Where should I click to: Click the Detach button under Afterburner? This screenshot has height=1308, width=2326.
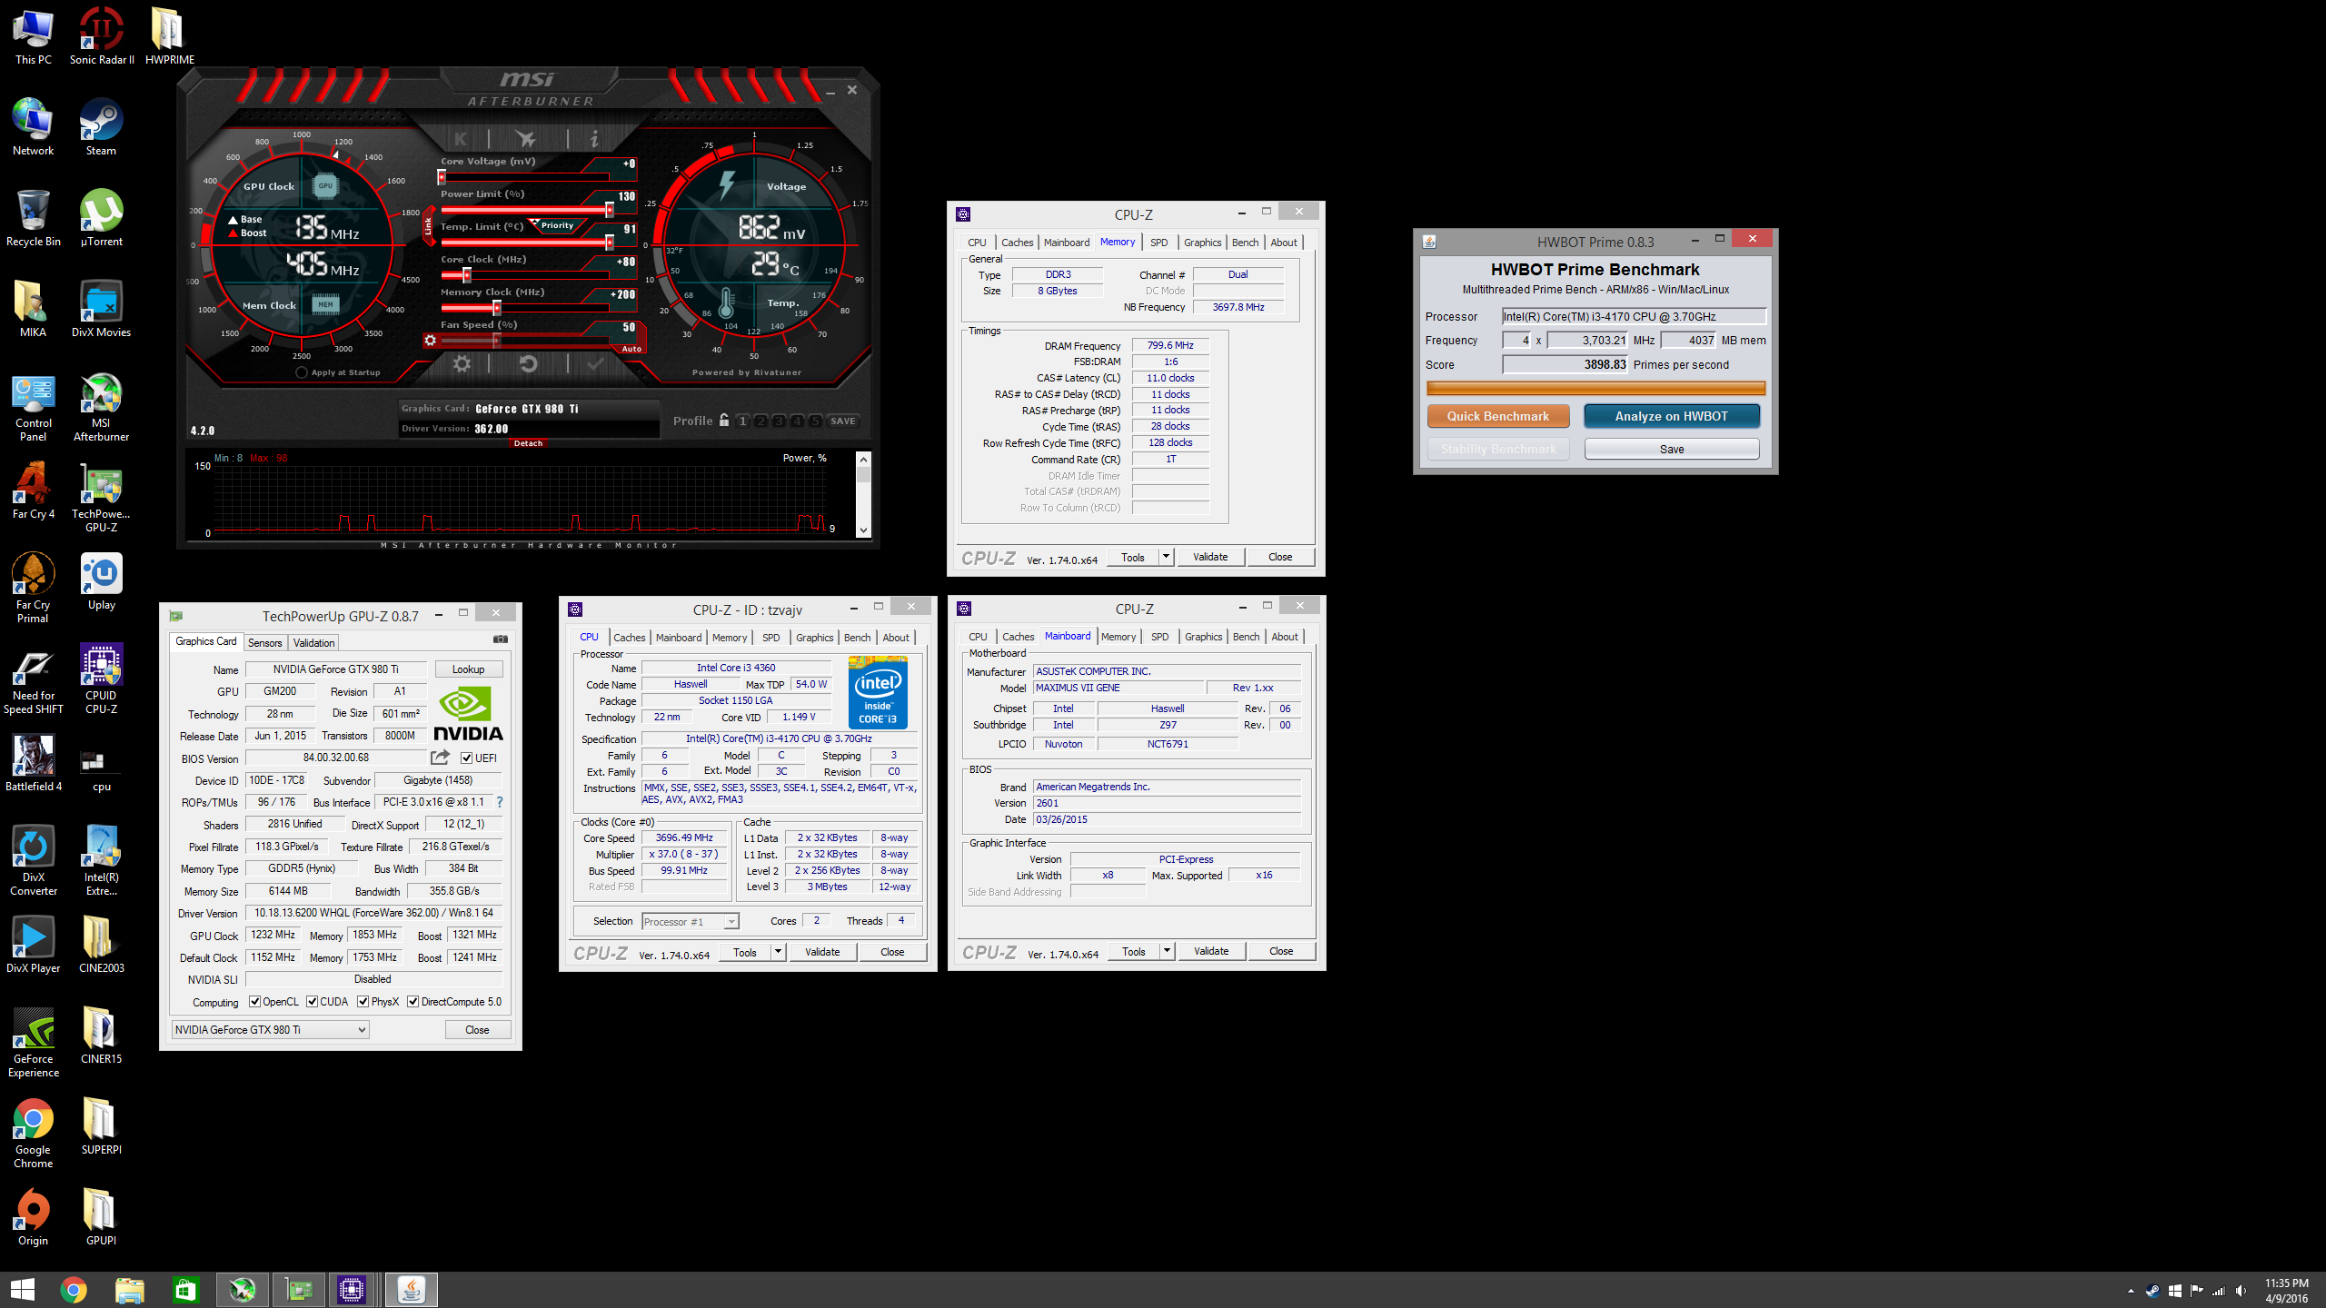528,443
